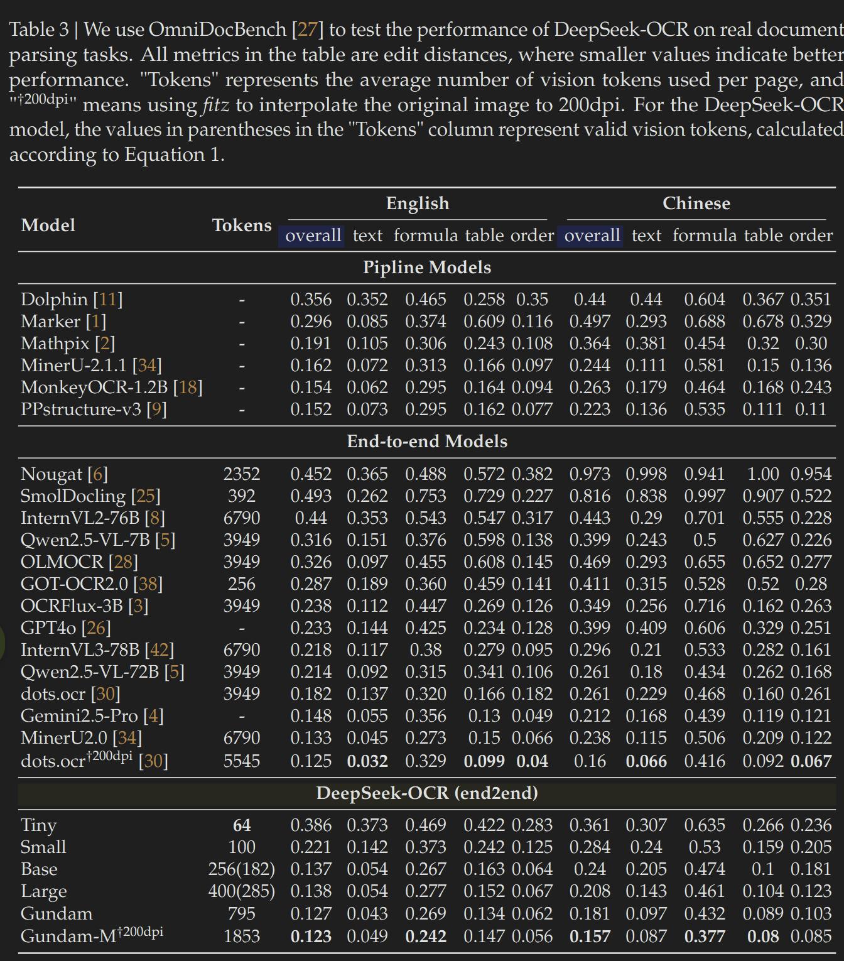Select highlighted "overall" under English header

point(313,236)
